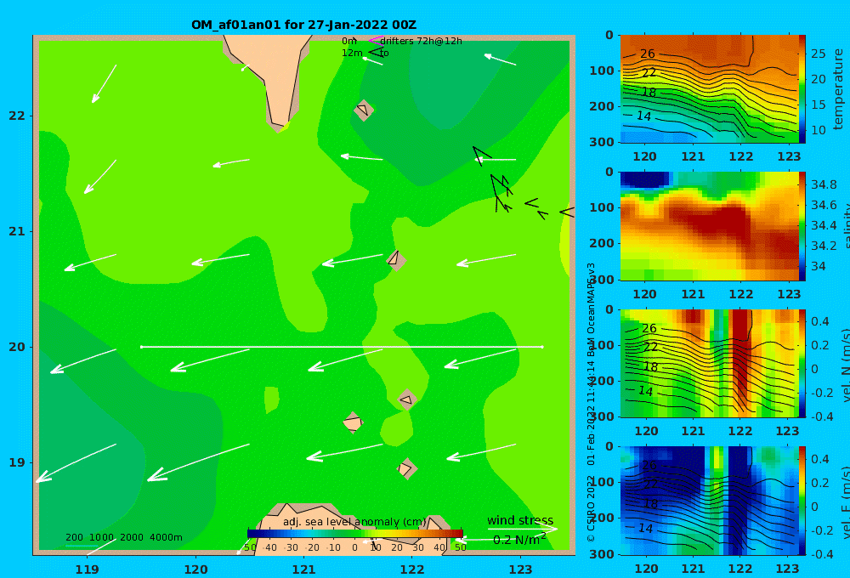Click the 'temperature' axis label
This screenshot has height=578, width=850.
point(839,89)
